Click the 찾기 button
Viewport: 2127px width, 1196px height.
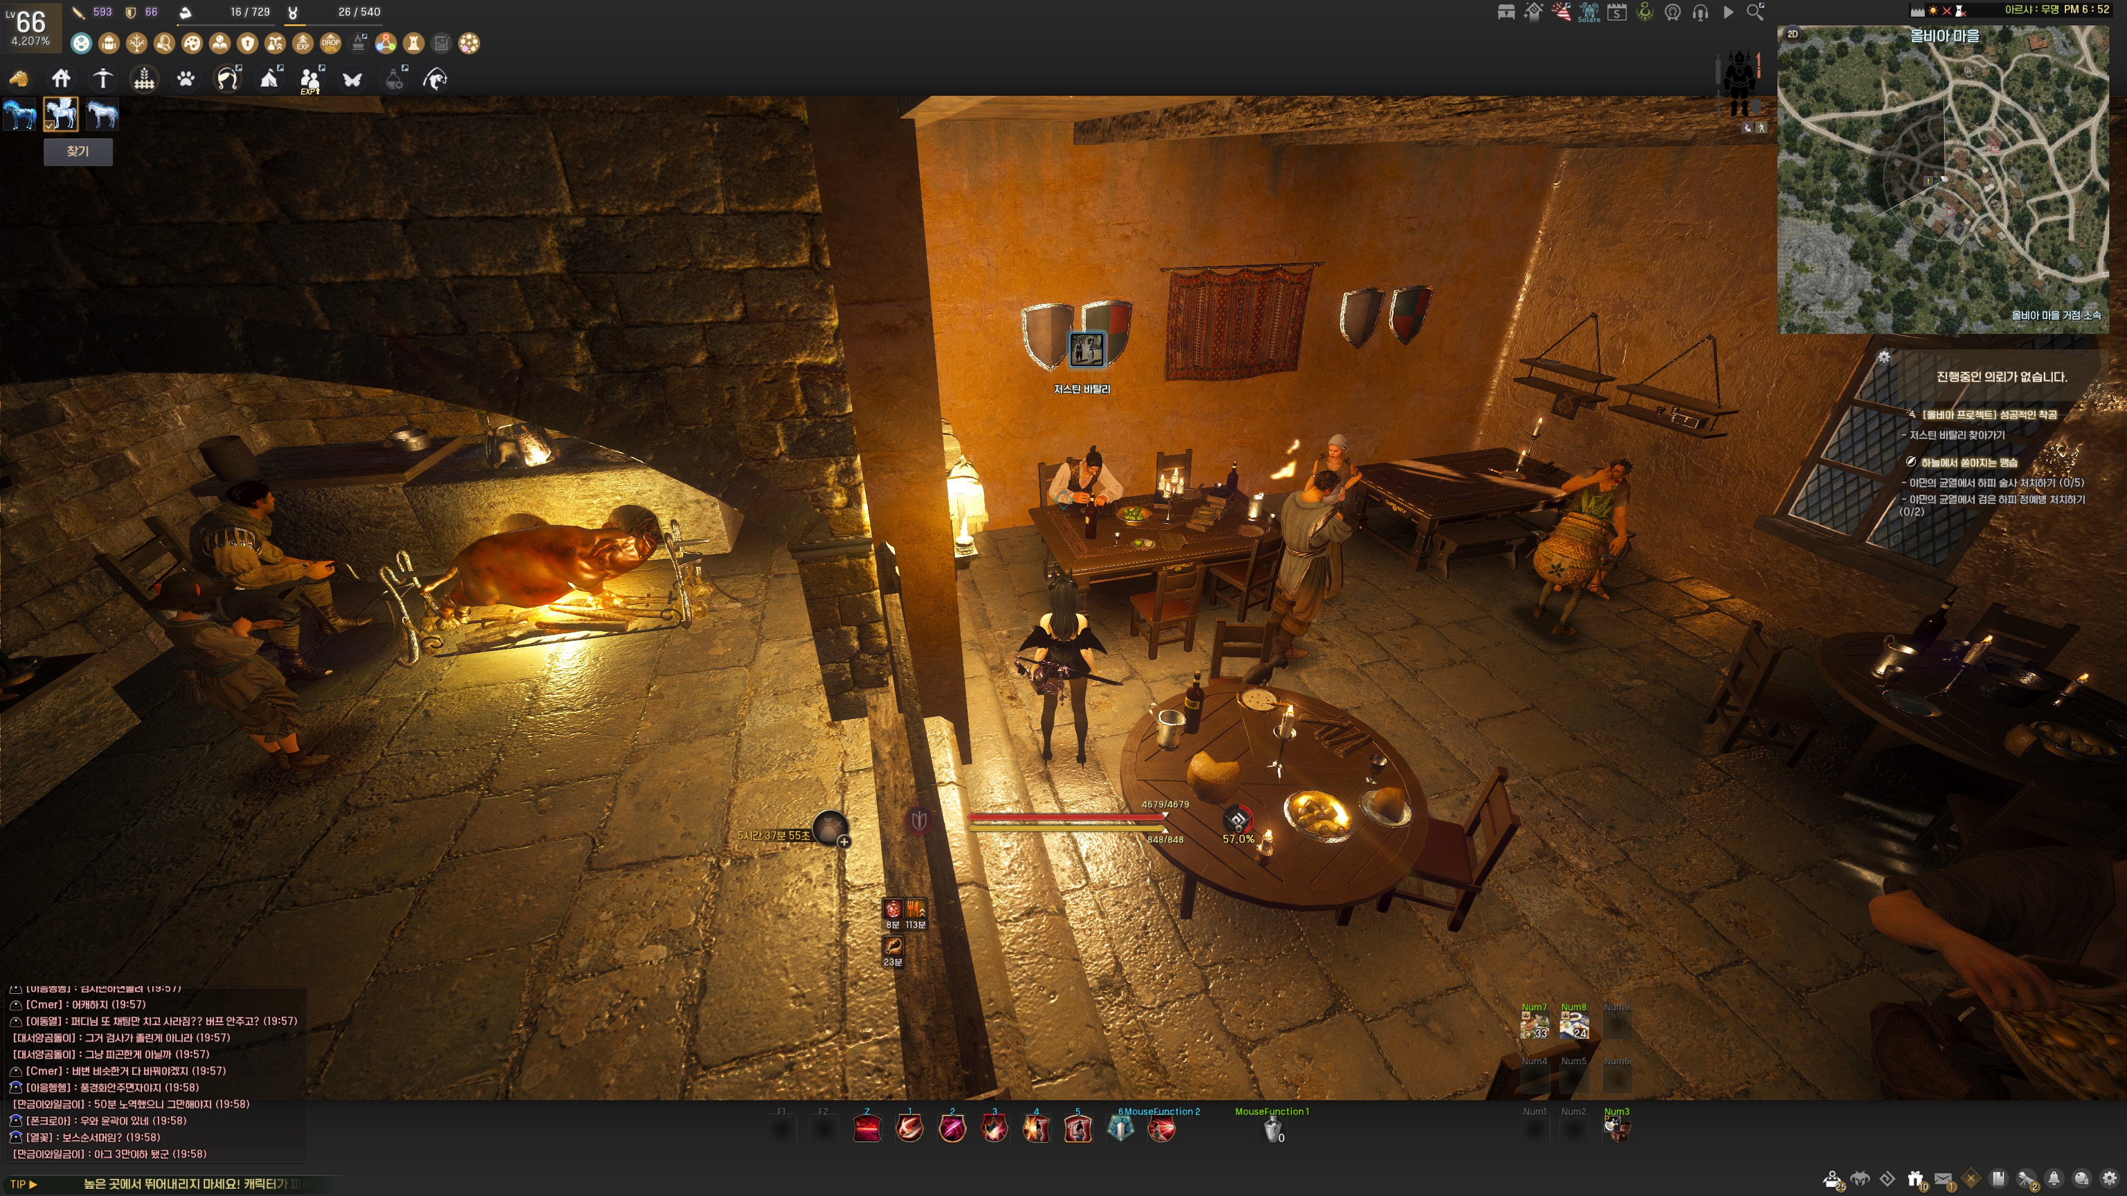coord(78,152)
